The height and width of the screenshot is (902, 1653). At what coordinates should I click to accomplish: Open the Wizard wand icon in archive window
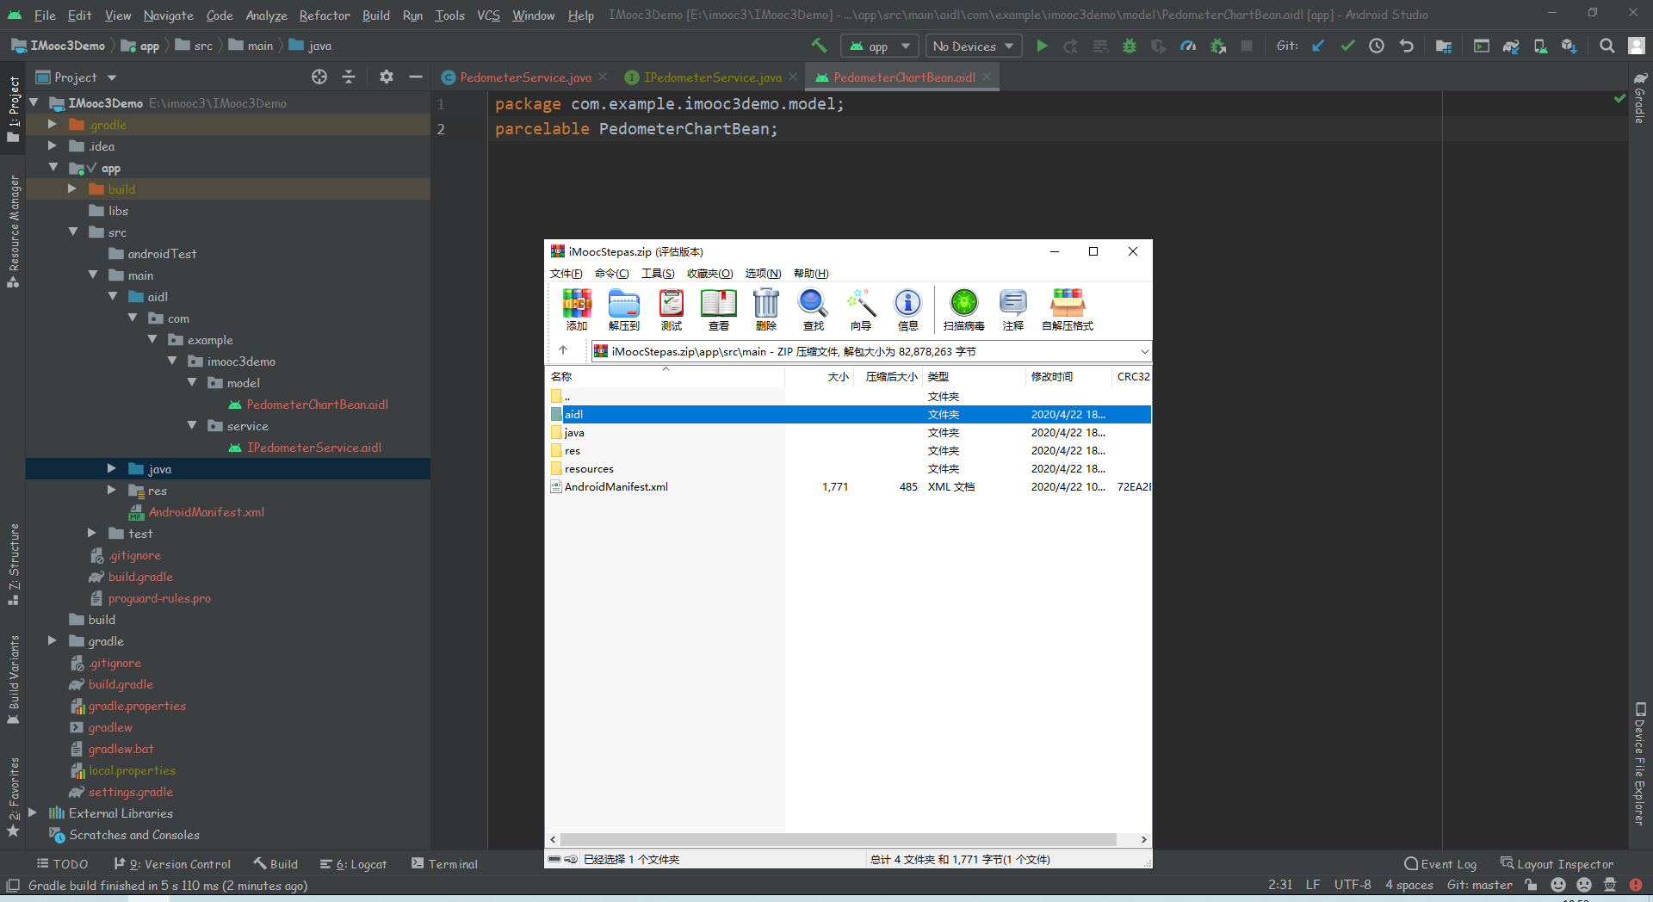click(861, 310)
